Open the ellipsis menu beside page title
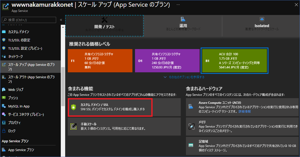Viewport: 300px width, 157px height. [178, 5]
